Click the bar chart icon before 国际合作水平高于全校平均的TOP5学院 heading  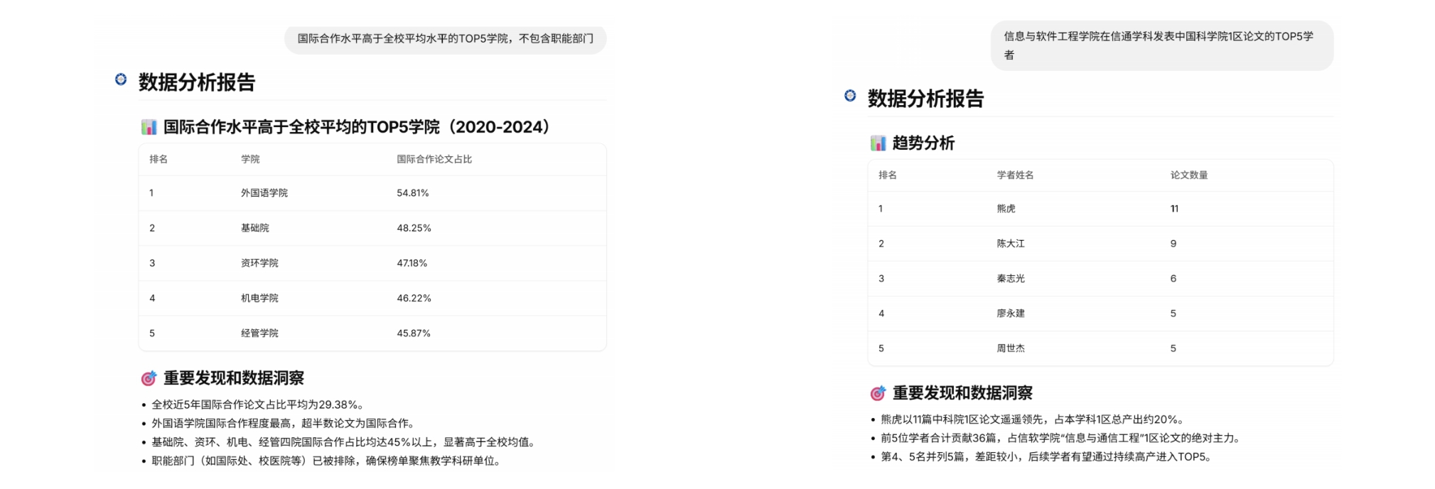click(x=149, y=127)
